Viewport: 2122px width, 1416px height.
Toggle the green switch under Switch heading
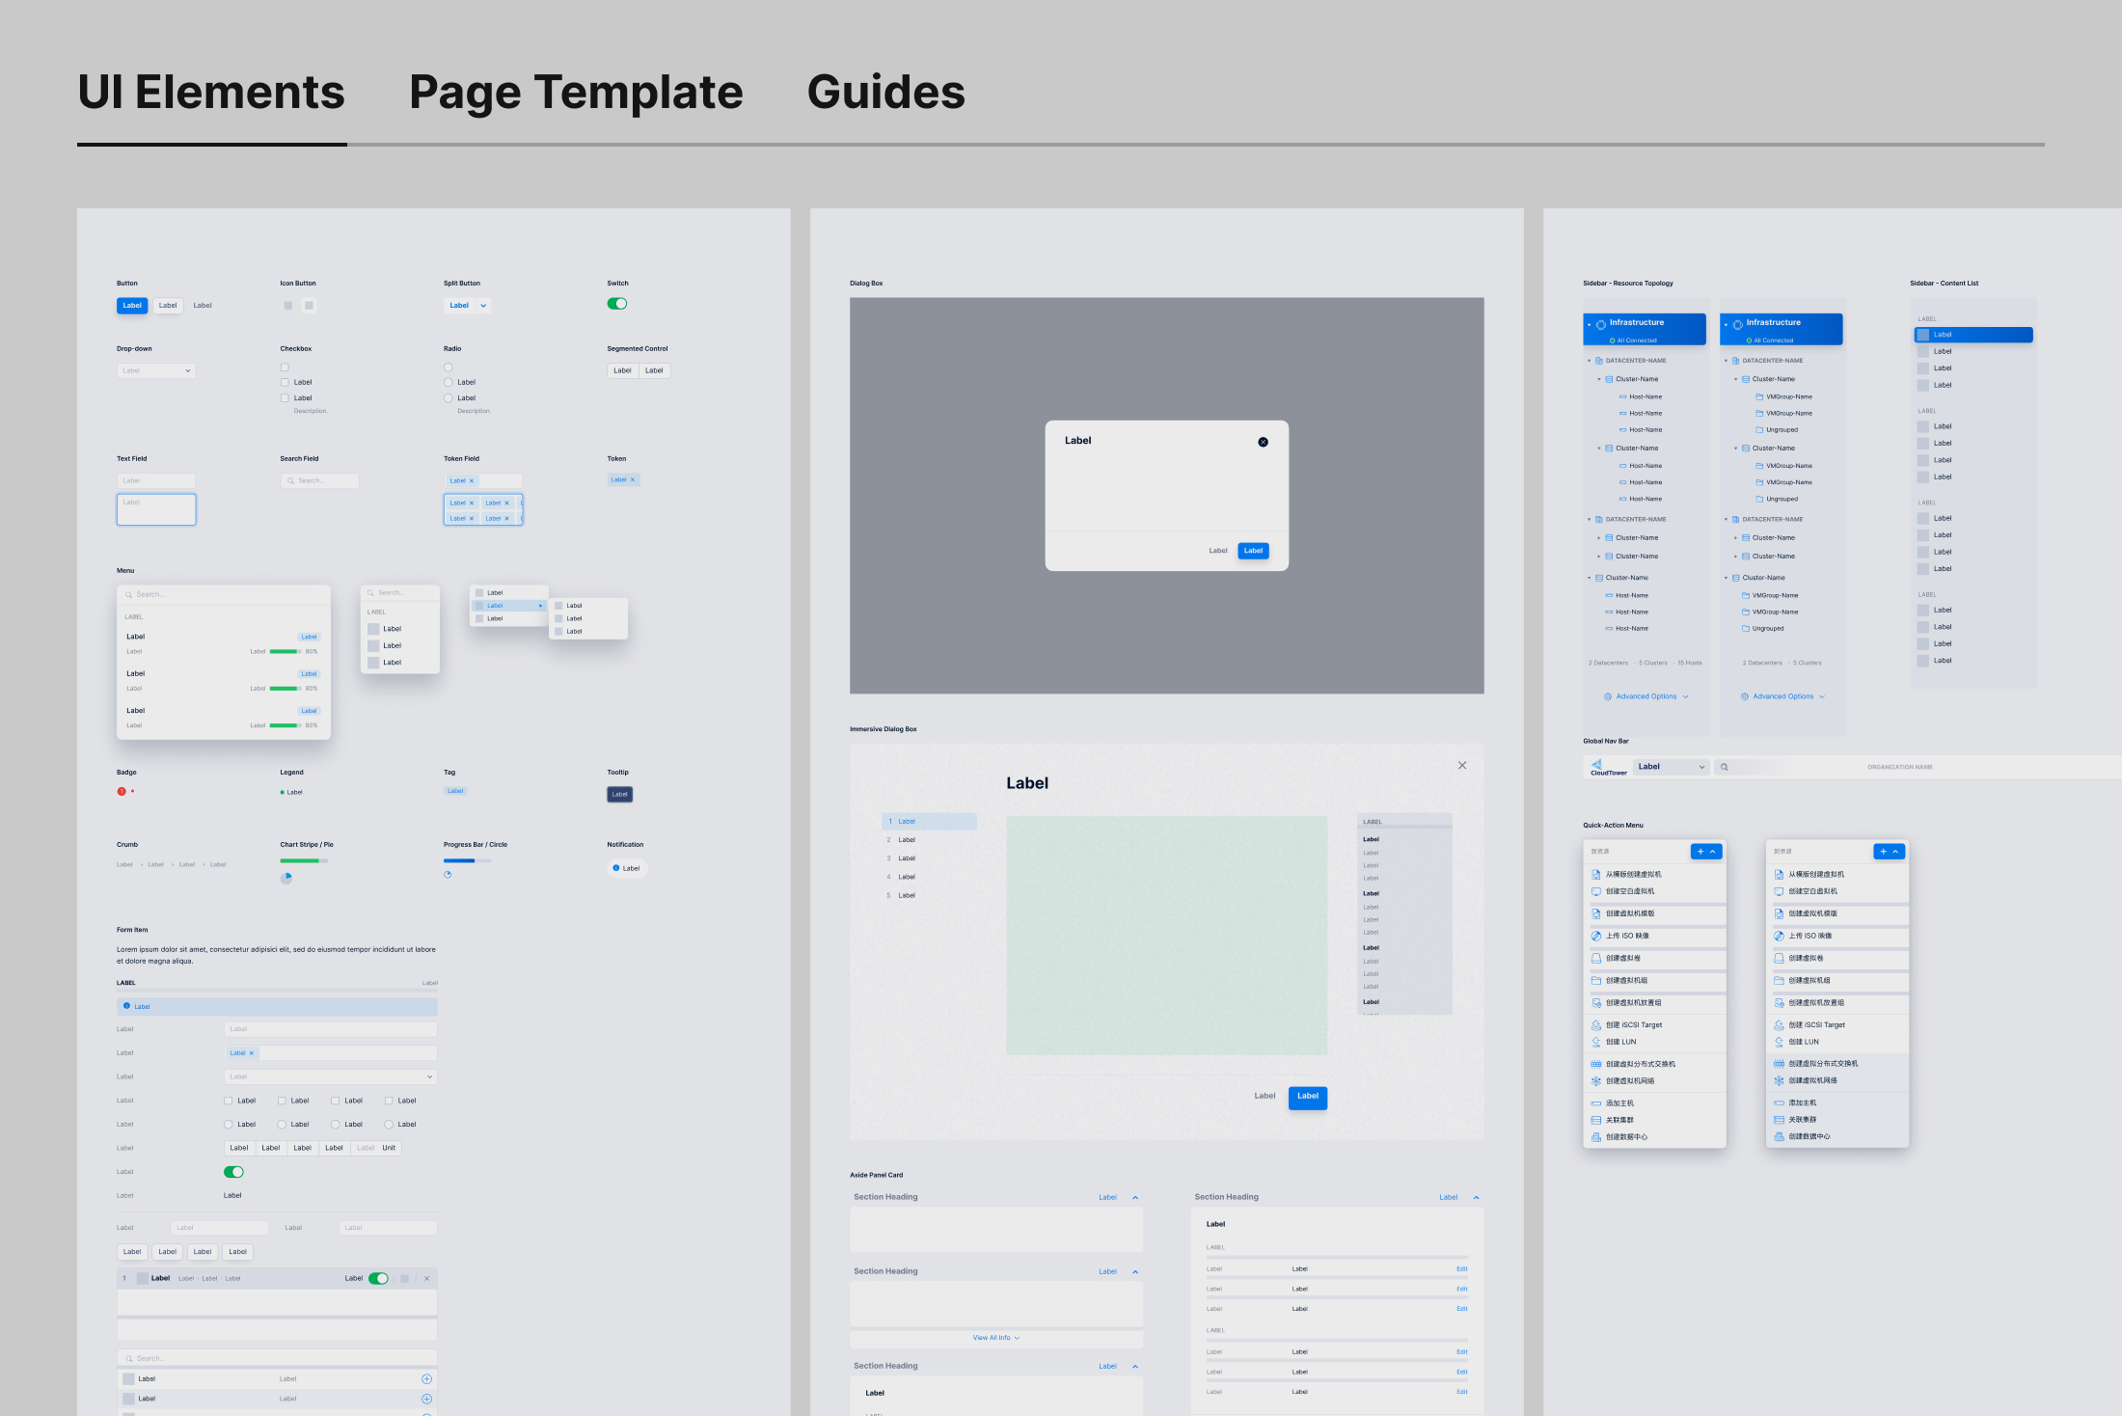(617, 304)
